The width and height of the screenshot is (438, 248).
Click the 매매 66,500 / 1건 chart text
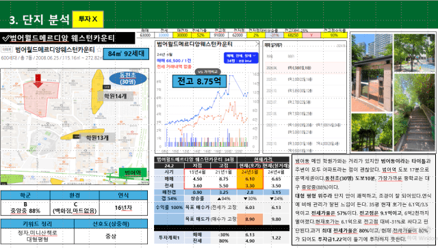click(x=174, y=61)
